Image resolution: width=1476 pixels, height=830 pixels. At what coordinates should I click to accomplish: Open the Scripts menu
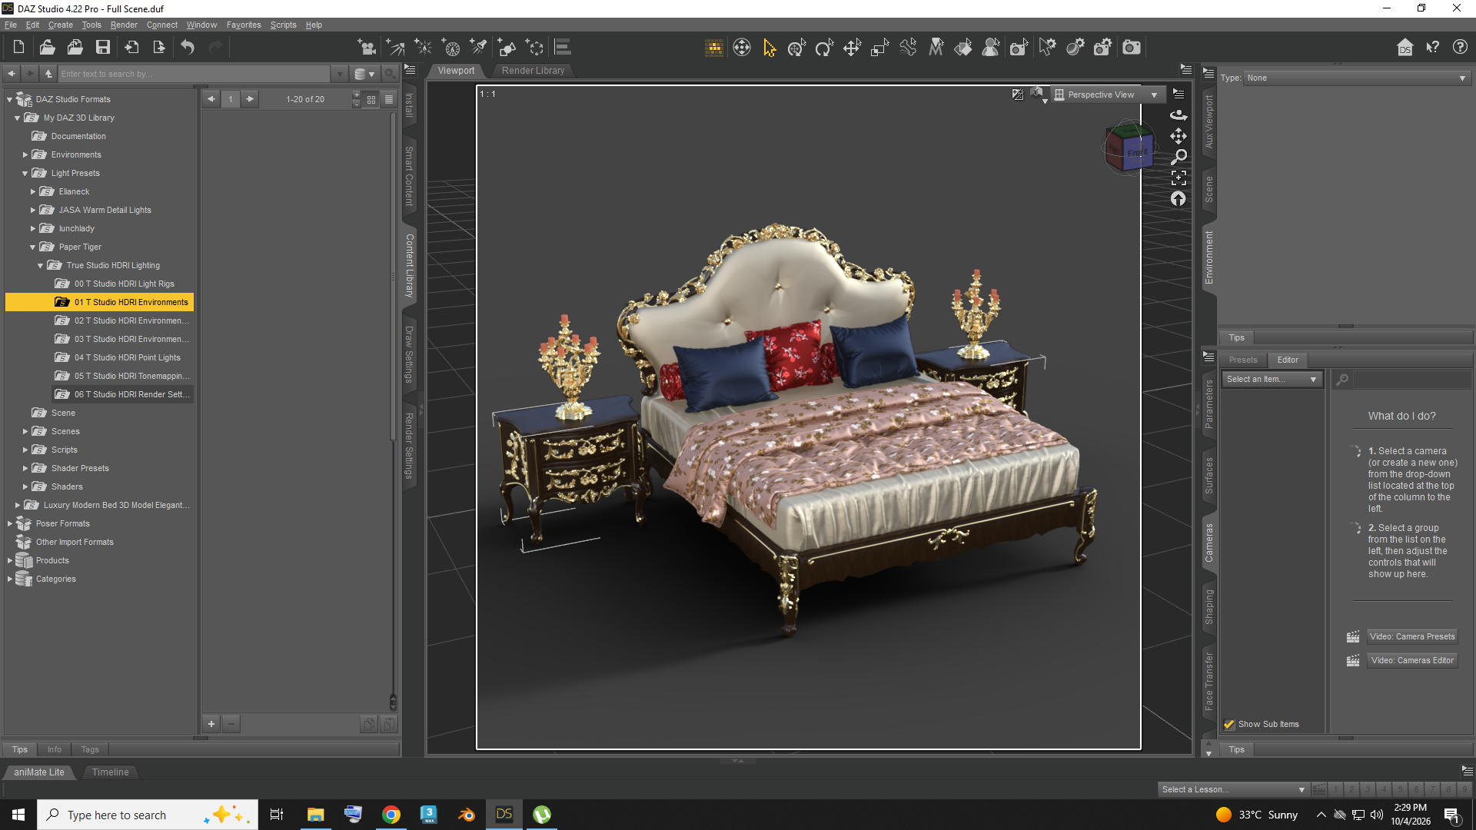point(283,25)
